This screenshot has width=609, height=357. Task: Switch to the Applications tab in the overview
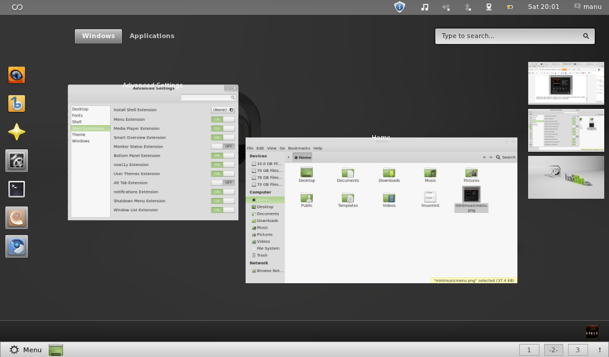(x=152, y=36)
